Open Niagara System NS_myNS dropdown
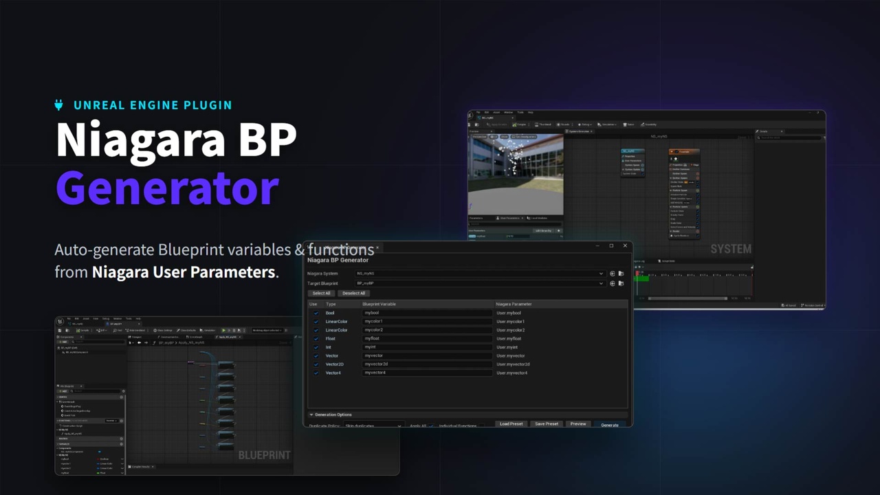 pyautogui.click(x=481, y=274)
